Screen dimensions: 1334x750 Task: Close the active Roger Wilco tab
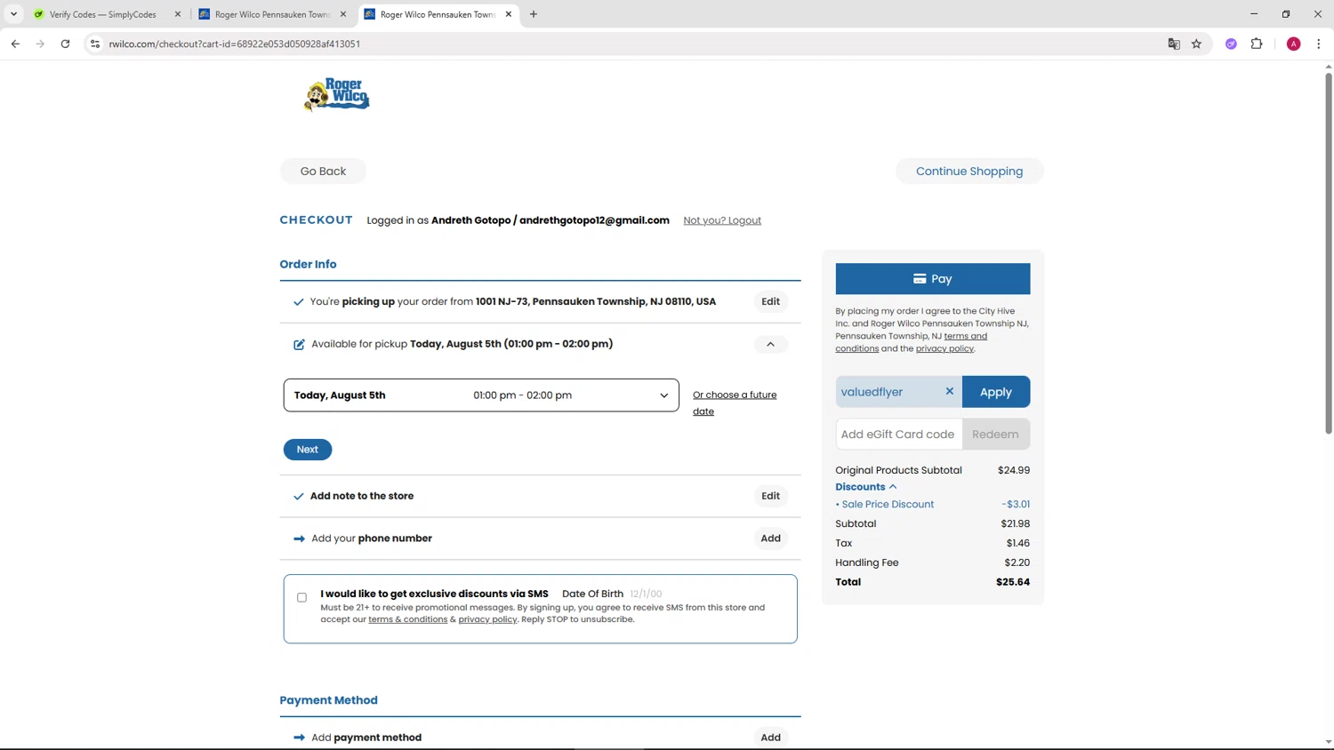click(509, 14)
